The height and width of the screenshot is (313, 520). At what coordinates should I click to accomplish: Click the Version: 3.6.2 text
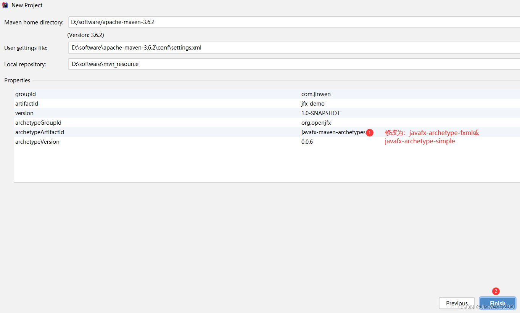[x=86, y=35]
